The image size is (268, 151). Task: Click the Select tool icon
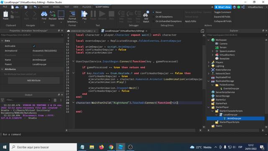pos(61,14)
